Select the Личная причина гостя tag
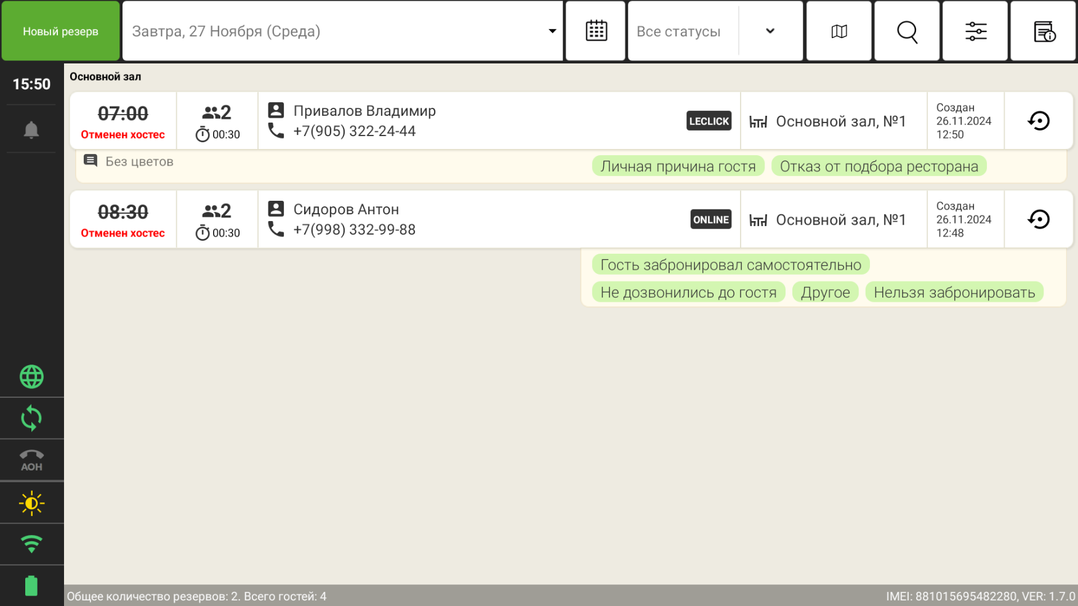1078x606 pixels. tap(678, 166)
